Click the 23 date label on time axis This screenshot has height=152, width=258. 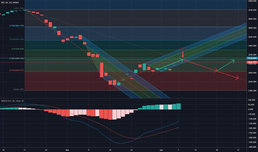(x=131, y=150)
